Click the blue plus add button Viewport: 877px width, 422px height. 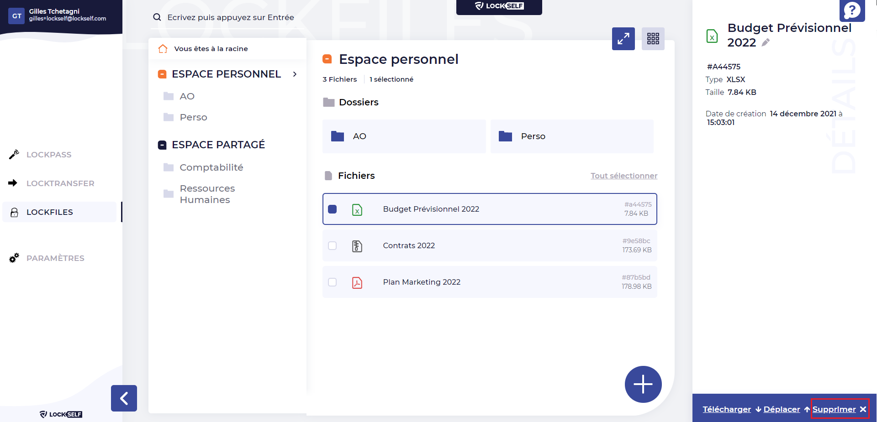pos(643,384)
